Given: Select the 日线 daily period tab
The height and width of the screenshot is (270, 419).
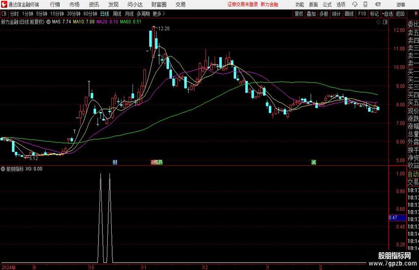Looking at the screenshot, I should tap(105, 14).
